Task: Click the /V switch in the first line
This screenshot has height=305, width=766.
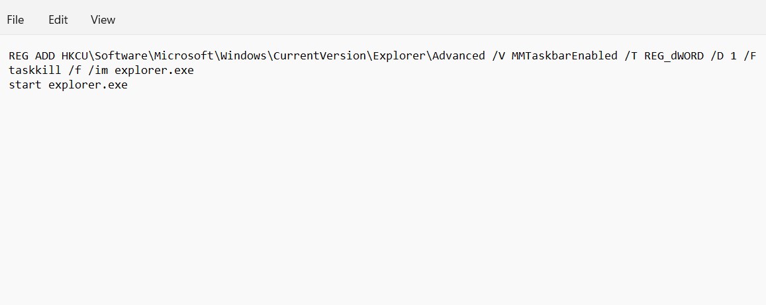Action: (x=498, y=55)
